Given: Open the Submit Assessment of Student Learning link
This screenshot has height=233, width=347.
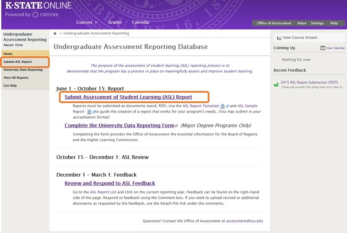Looking at the screenshot, I should [128, 97].
